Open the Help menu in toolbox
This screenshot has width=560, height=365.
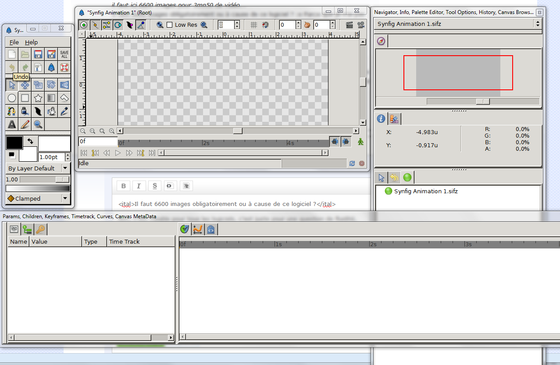(31, 42)
